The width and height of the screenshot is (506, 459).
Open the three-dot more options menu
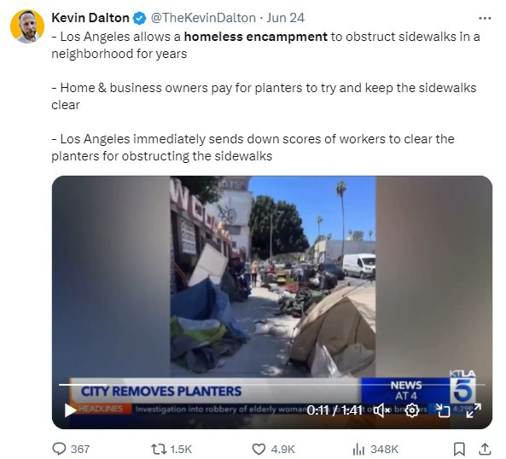(485, 18)
